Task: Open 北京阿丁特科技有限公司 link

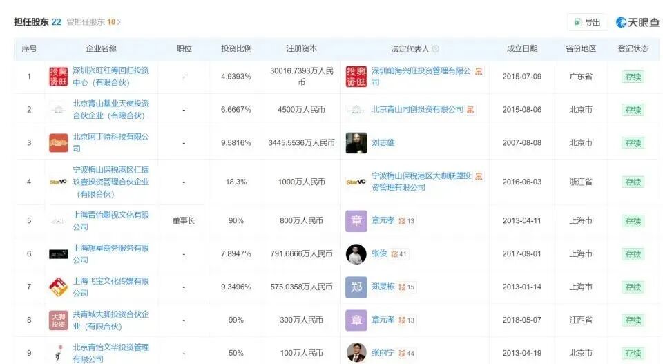Action: [110, 142]
